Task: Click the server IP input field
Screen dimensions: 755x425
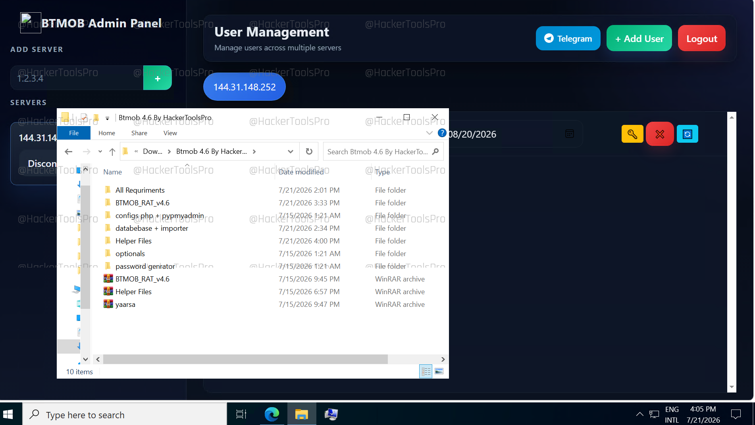Action: tap(77, 78)
